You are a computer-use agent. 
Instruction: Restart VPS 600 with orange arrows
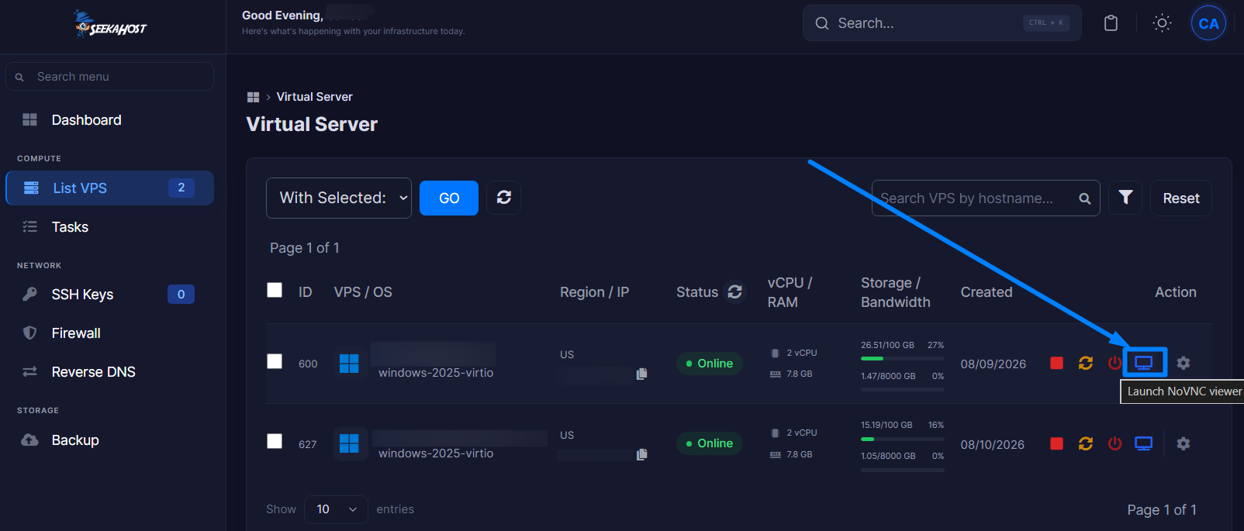click(x=1086, y=363)
